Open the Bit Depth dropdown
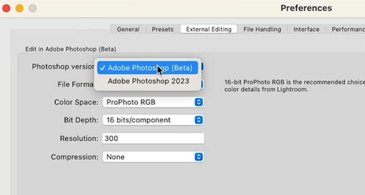 (153, 120)
